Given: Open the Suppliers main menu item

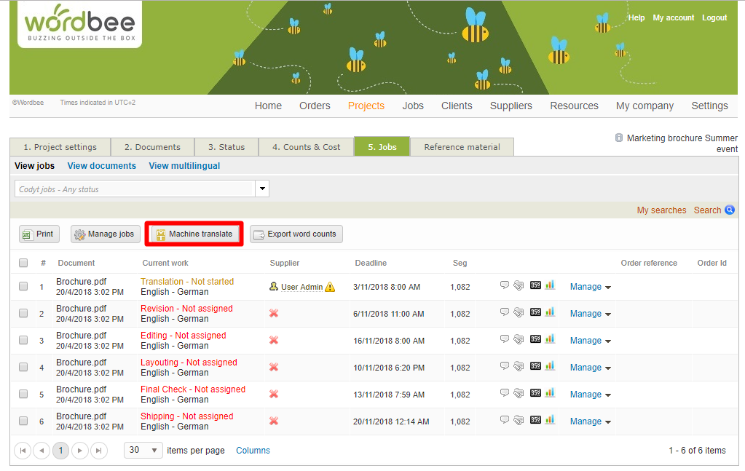Looking at the screenshot, I should 511,106.
